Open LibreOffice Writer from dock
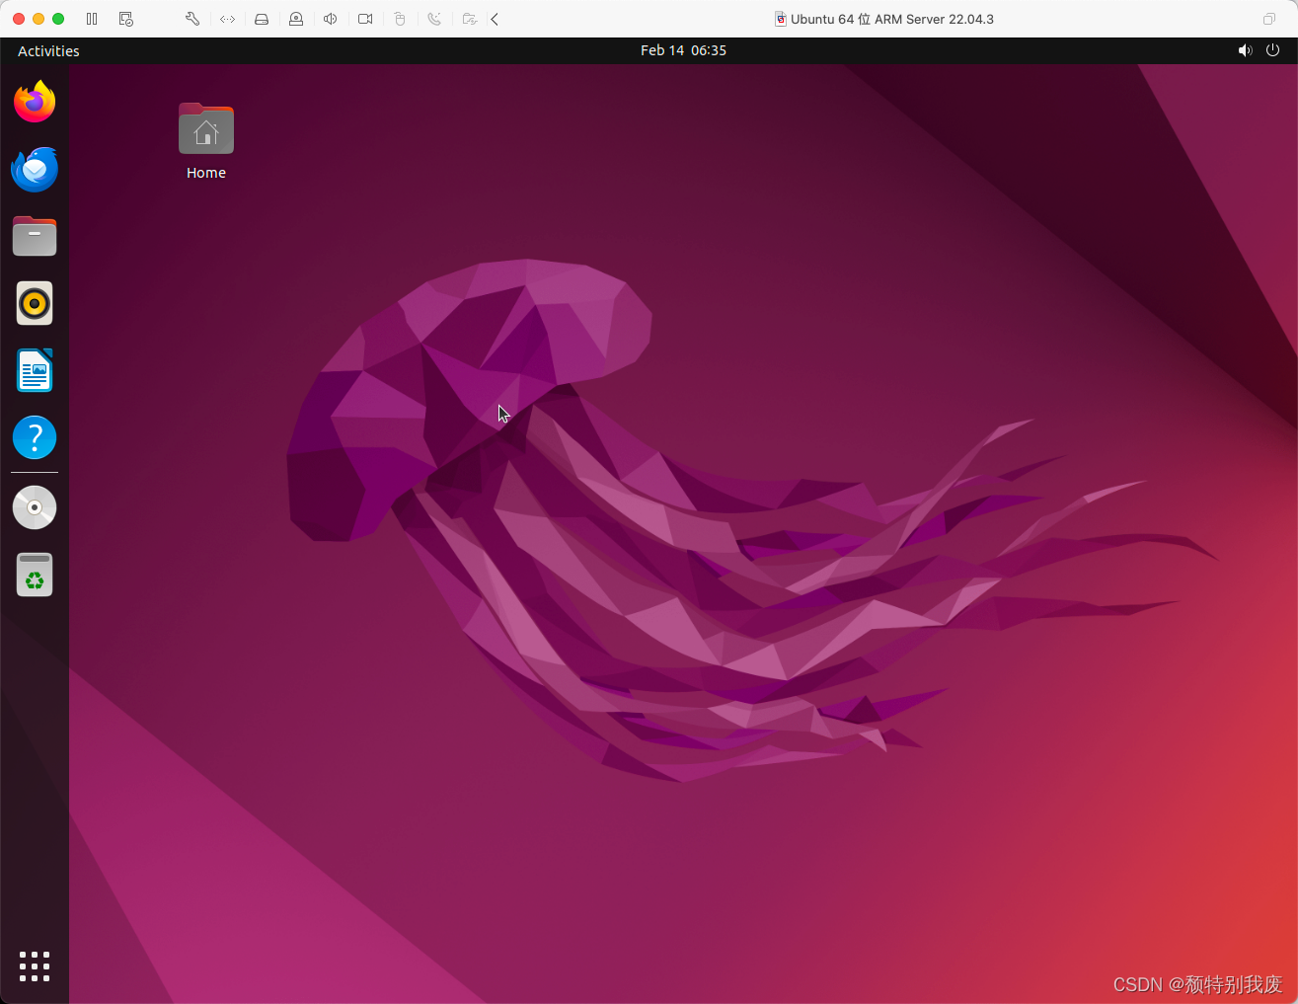The height and width of the screenshot is (1004, 1298). pyautogui.click(x=35, y=370)
